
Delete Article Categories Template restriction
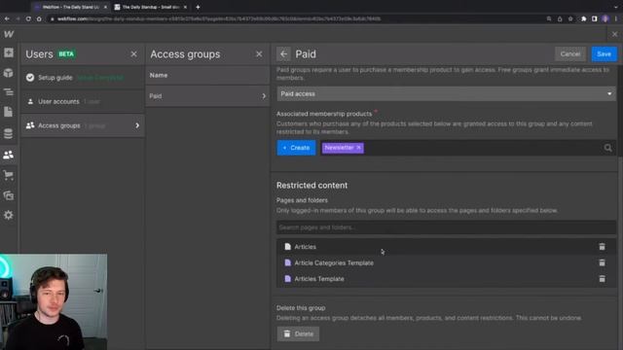602,262
